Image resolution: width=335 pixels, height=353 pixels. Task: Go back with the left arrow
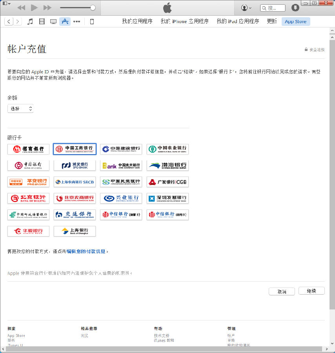pyautogui.click(x=9, y=22)
